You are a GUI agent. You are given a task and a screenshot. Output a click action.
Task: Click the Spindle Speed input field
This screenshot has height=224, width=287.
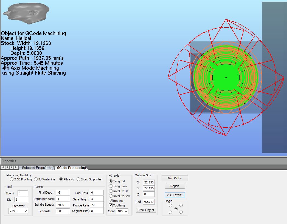coord(63,205)
